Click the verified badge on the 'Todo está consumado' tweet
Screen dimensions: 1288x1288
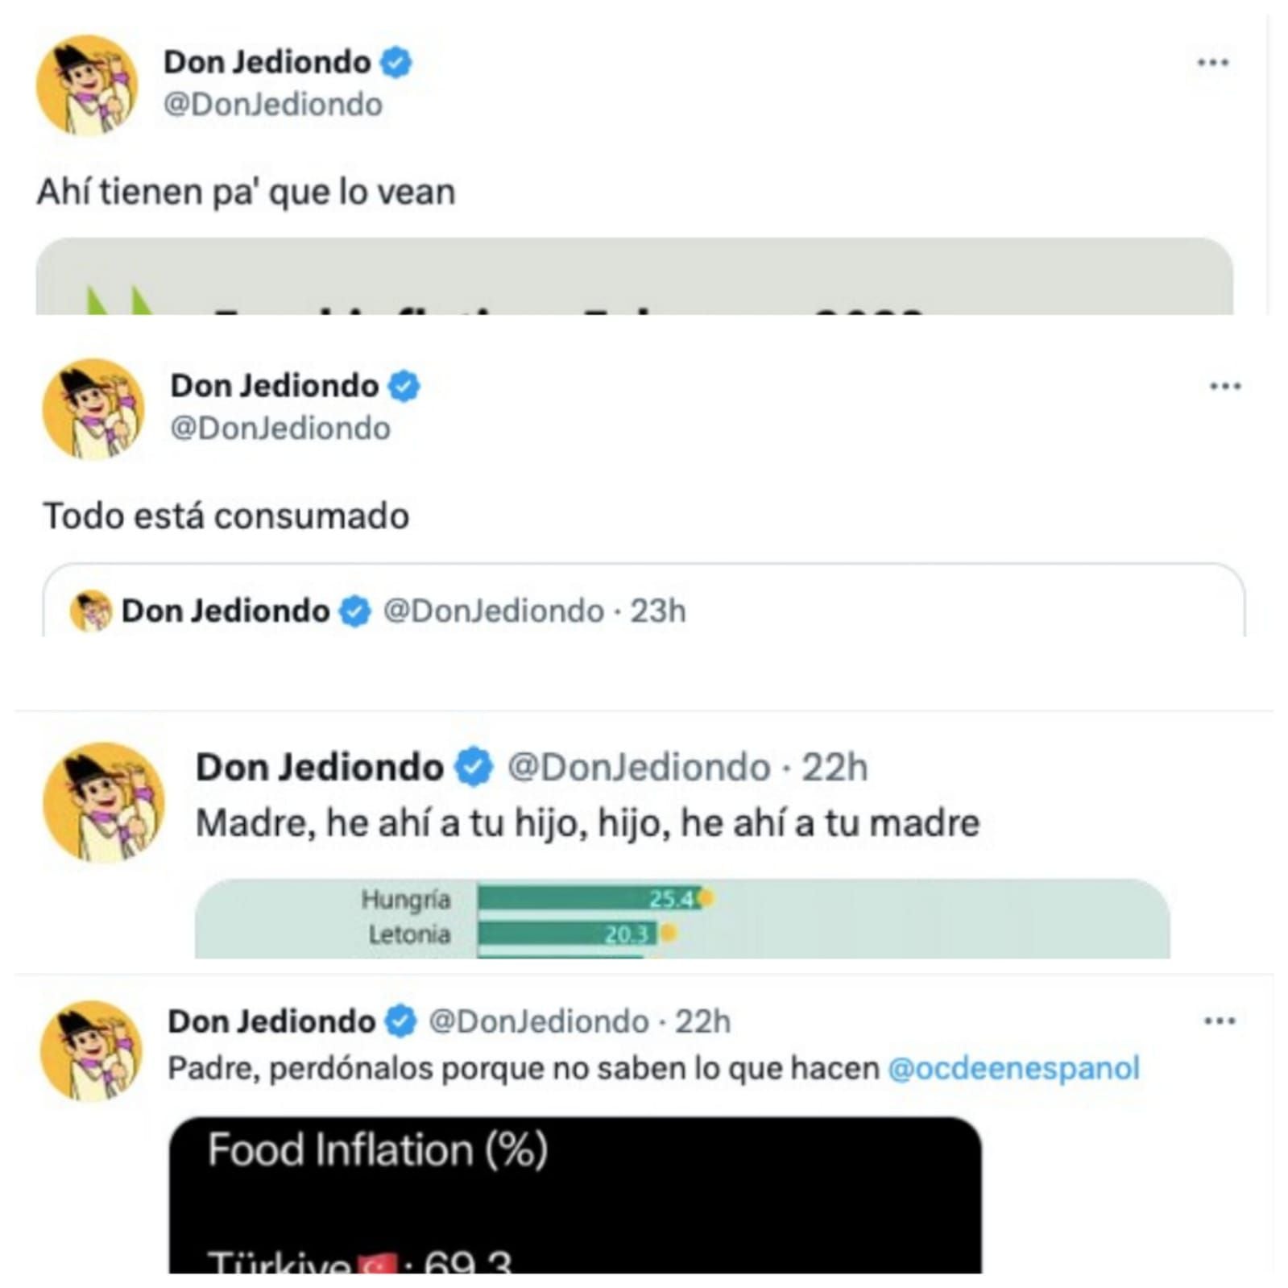(404, 386)
